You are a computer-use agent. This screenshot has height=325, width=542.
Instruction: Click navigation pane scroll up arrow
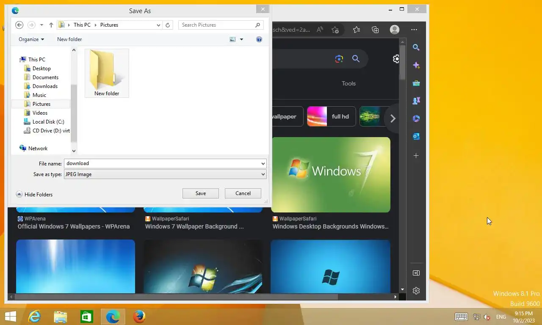(x=74, y=50)
